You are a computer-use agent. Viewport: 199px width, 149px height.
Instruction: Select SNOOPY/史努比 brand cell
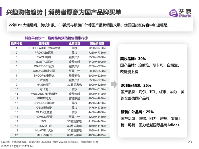pyautogui.click(x=44, y=76)
